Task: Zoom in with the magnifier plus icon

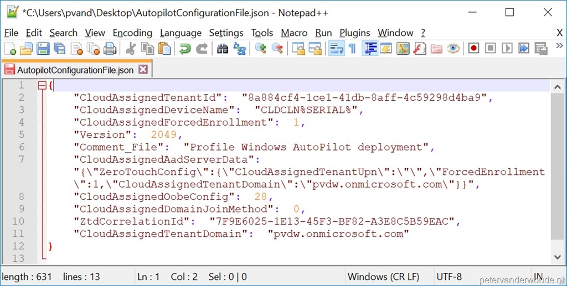Action: (260, 48)
